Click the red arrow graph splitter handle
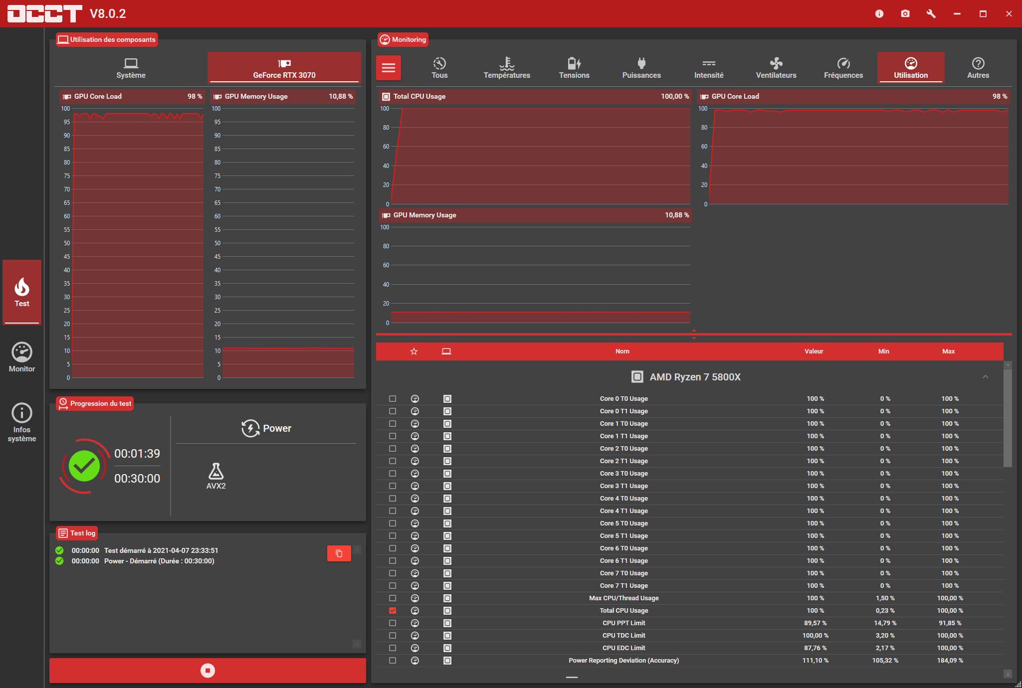 (694, 334)
